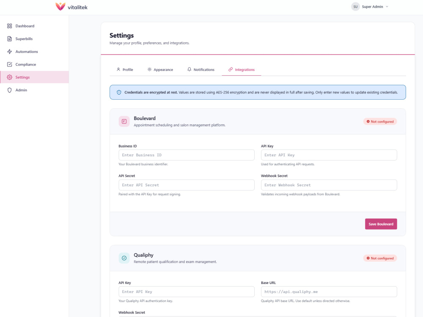Click the Dashboard grid icon
423x317 pixels.
(x=9, y=26)
